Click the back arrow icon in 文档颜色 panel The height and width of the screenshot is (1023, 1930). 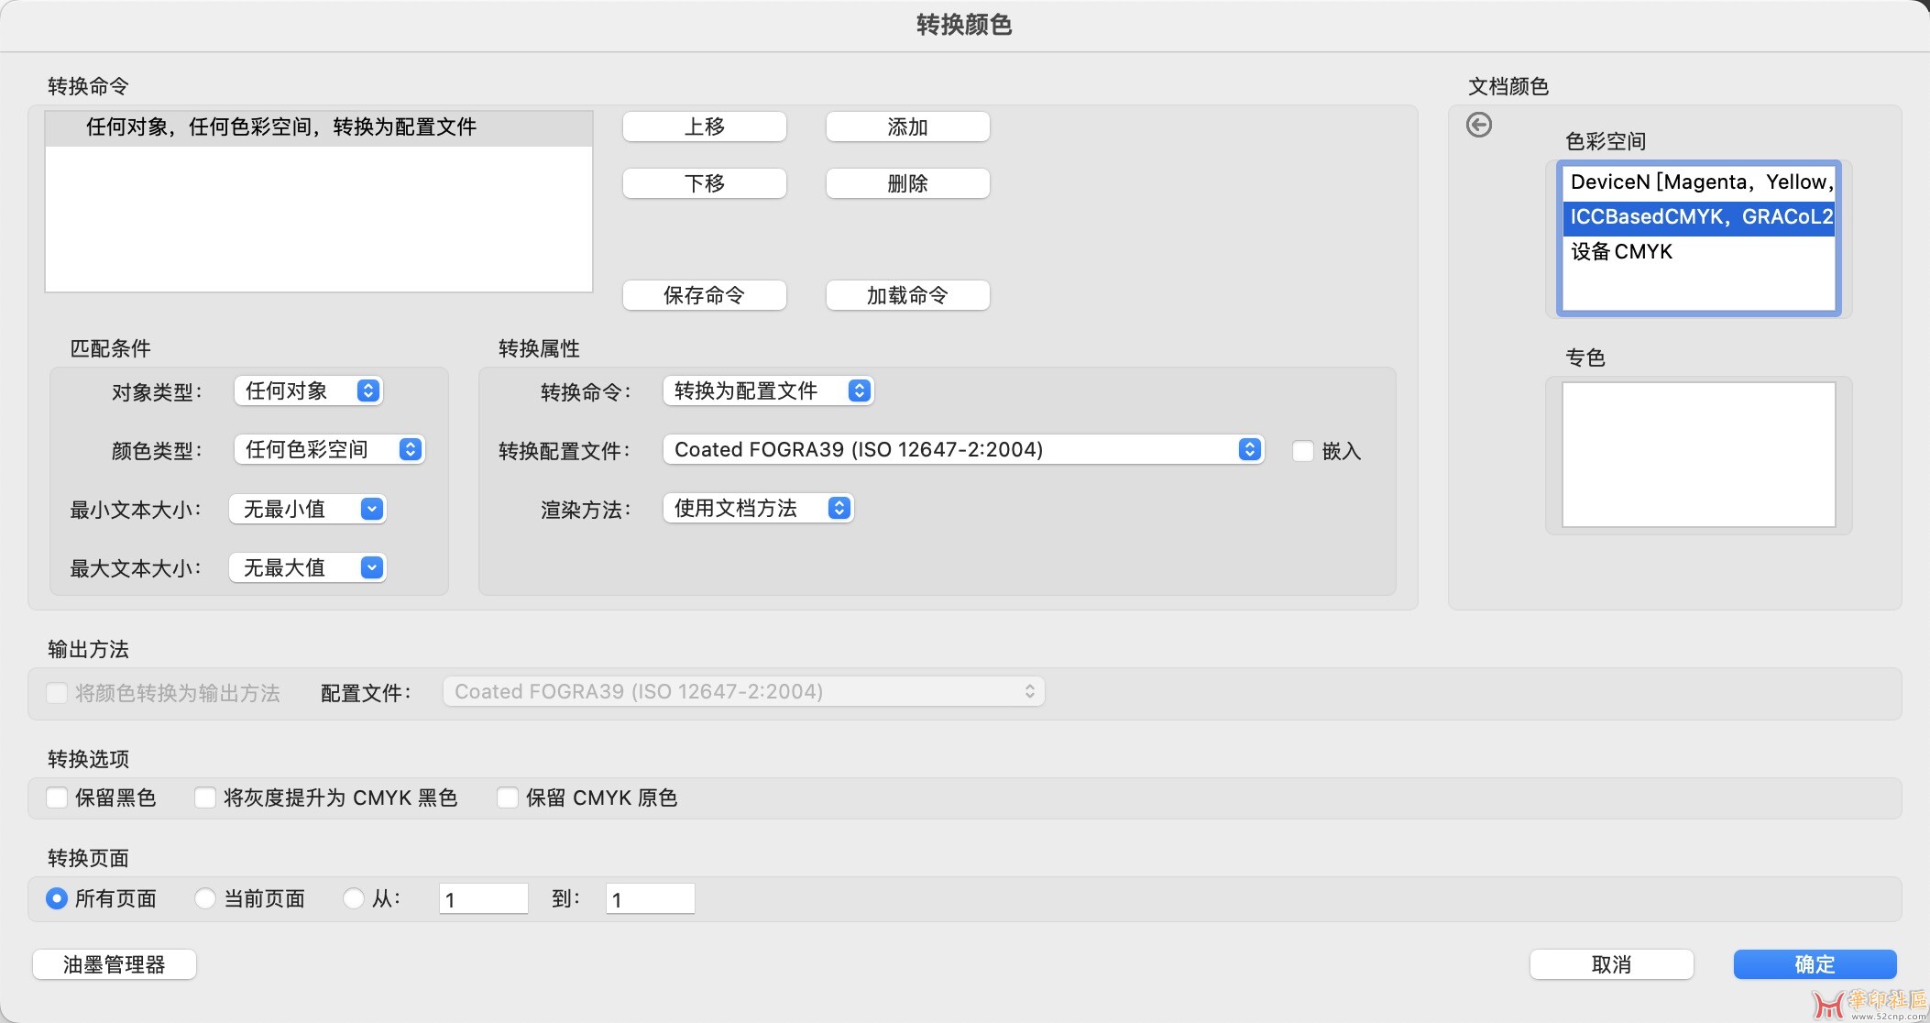click(x=1479, y=125)
